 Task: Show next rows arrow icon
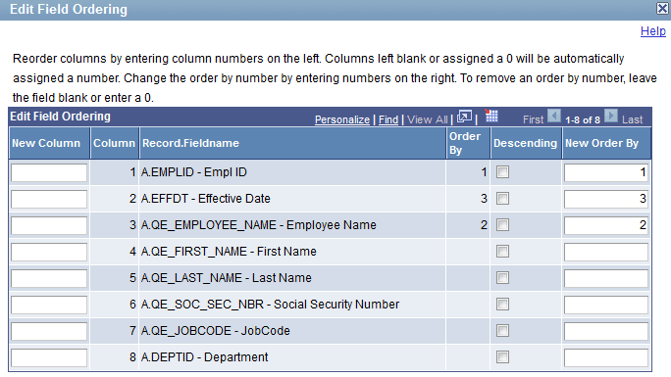[611, 117]
